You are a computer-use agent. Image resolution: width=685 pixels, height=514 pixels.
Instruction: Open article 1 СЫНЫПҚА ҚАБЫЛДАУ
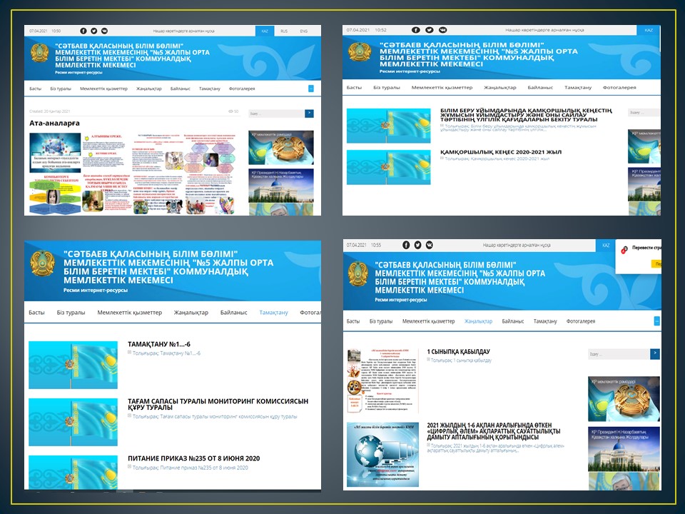(458, 351)
